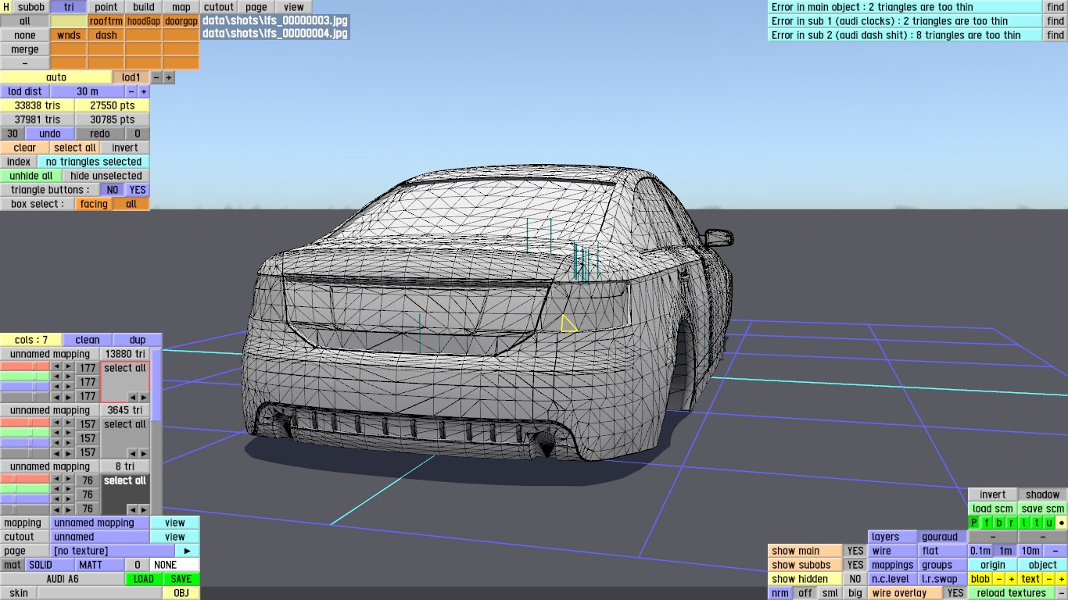Open the [no texture] page selector
The image size is (1068, 600).
(113, 551)
